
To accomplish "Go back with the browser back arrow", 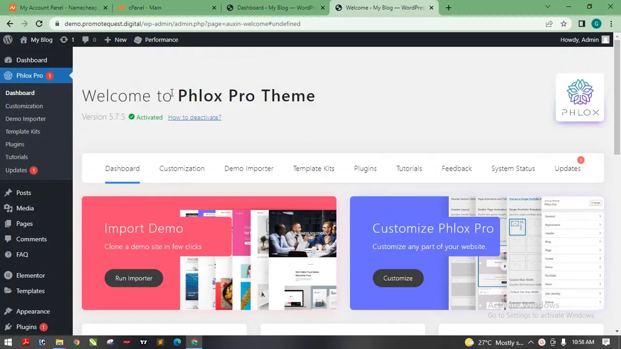I will point(10,24).
